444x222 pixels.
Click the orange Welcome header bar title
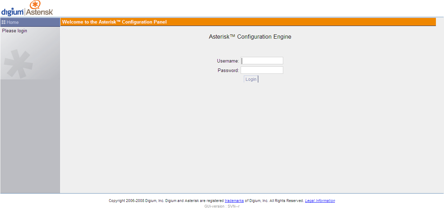114,22
